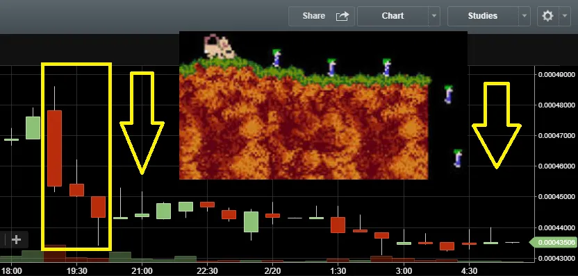Open the Chart menu button
The image size is (578, 276).
(393, 16)
